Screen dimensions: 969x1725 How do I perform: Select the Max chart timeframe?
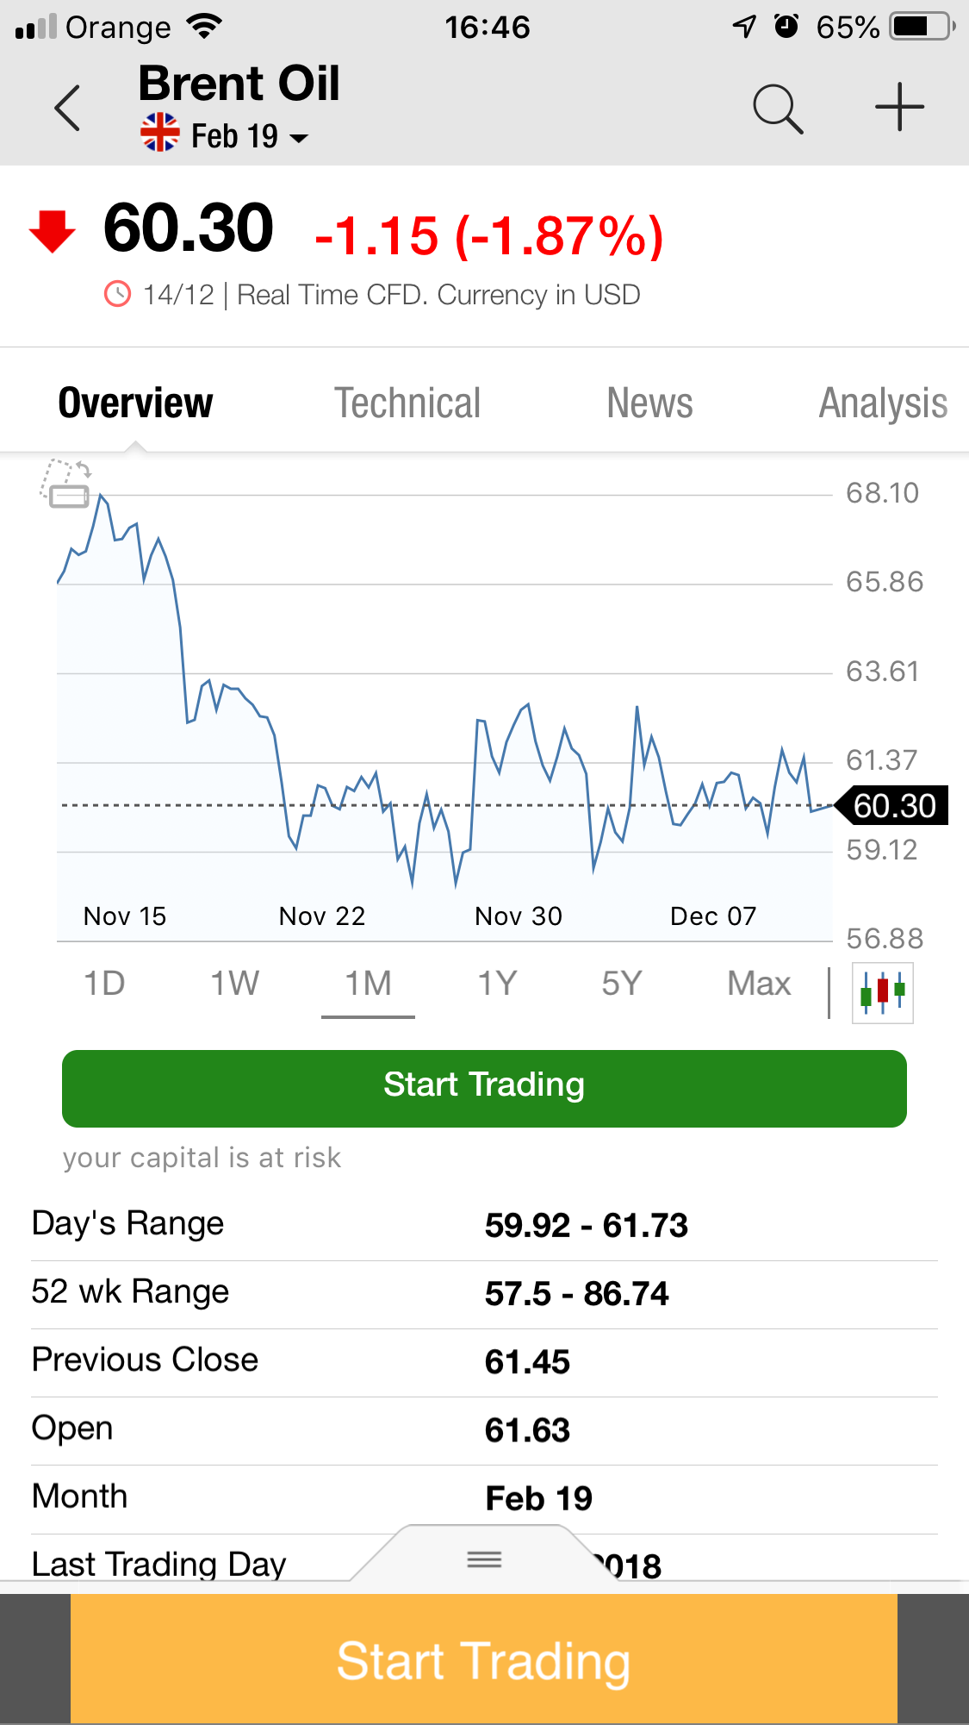pos(758,984)
